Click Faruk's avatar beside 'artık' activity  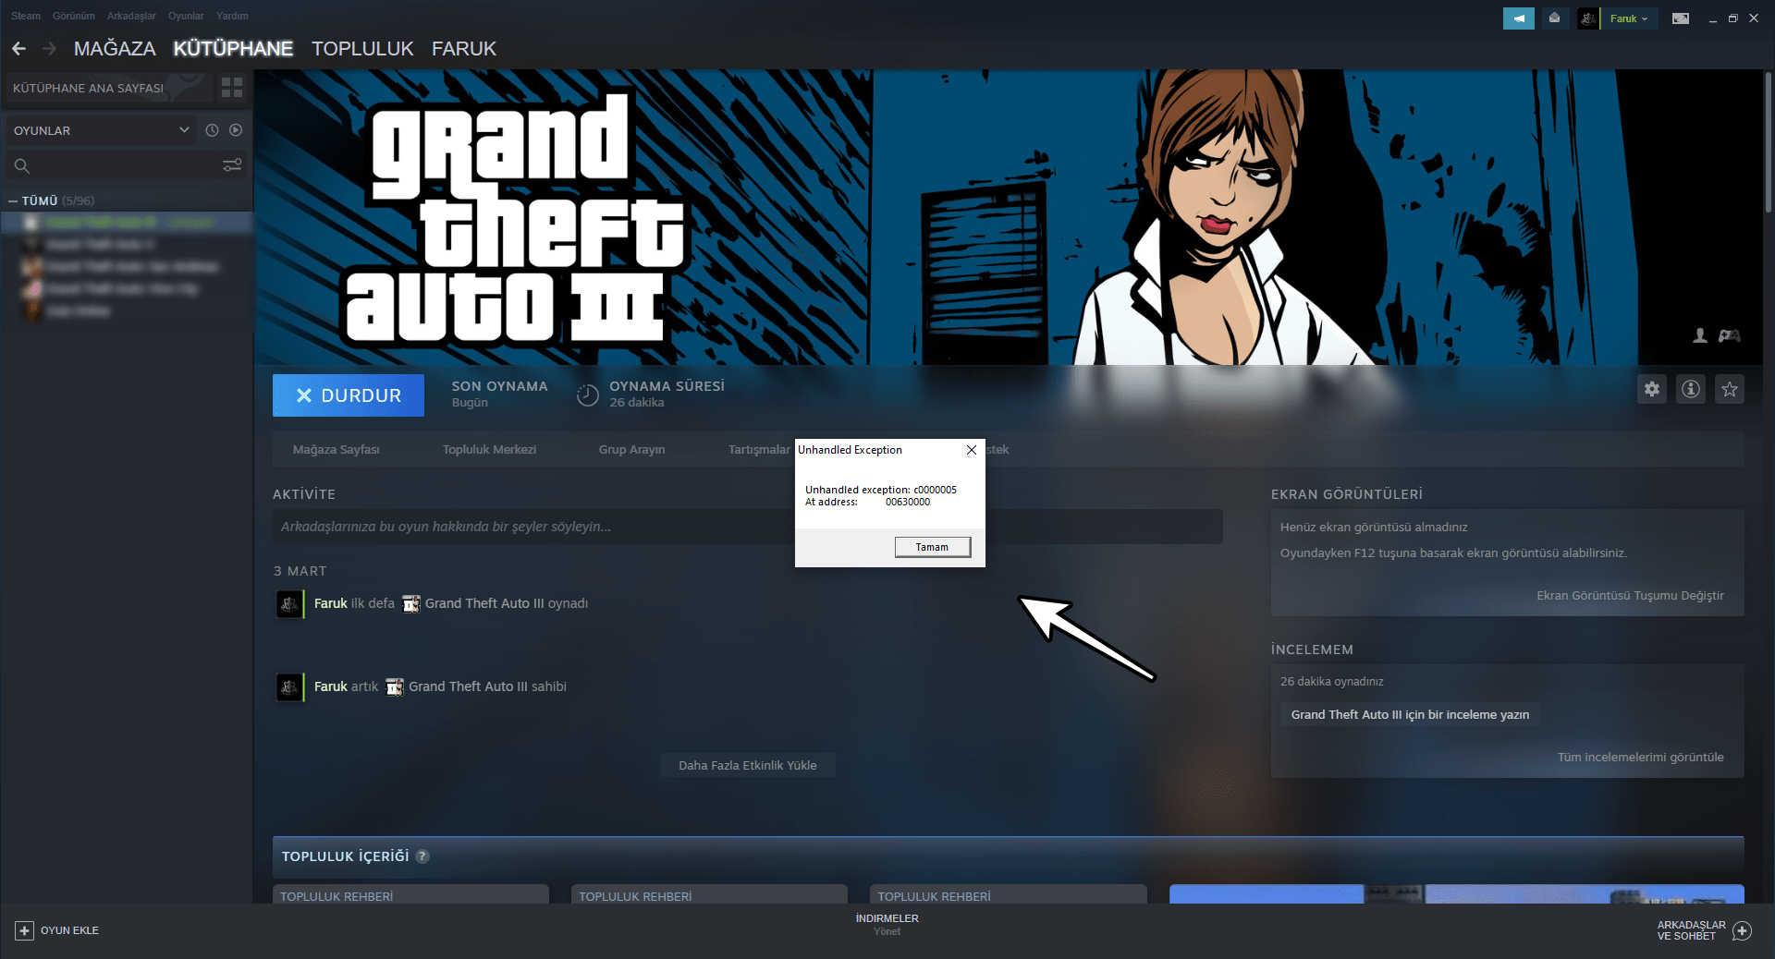pyautogui.click(x=289, y=687)
